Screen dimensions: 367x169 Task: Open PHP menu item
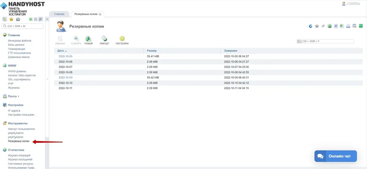[11, 83]
